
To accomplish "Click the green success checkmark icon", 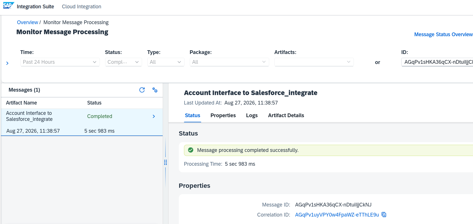I will [191, 150].
